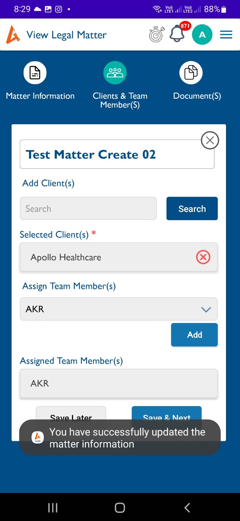Remove Apollo Healthcare from selected clients
This screenshot has width=240, height=521.
click(x=203, y=257)
